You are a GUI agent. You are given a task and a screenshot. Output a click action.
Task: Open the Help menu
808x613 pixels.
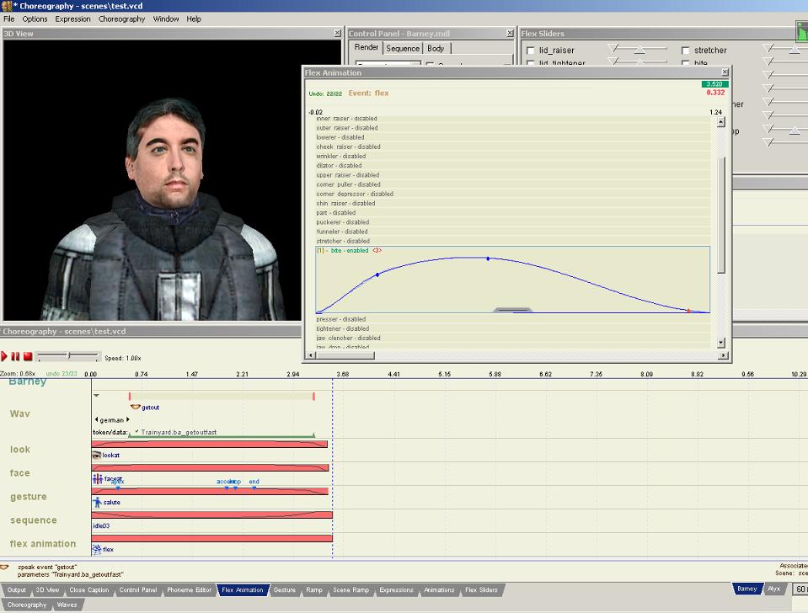[x=194, y=19]
